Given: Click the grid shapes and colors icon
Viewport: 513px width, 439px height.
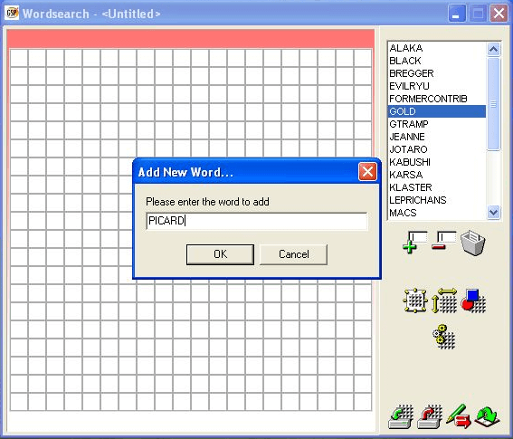Looking at the screenshot, I should (473, 301).
